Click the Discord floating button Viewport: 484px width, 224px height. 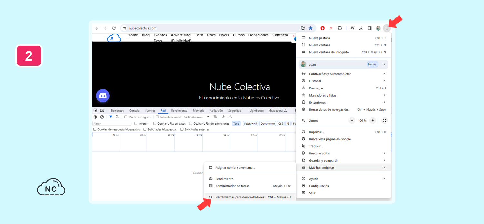coord(103,96)
